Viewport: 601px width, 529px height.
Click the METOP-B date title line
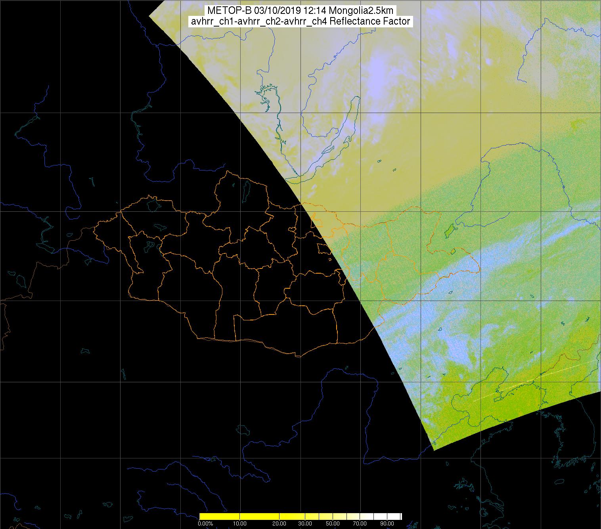click(x=300, y=11)
